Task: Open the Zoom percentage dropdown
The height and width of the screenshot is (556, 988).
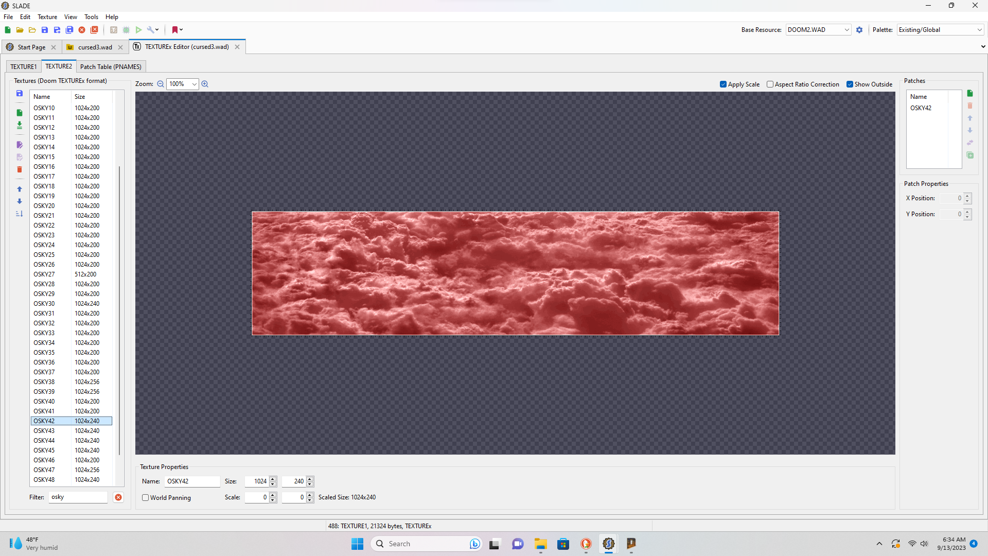Action: click(183, 84)
